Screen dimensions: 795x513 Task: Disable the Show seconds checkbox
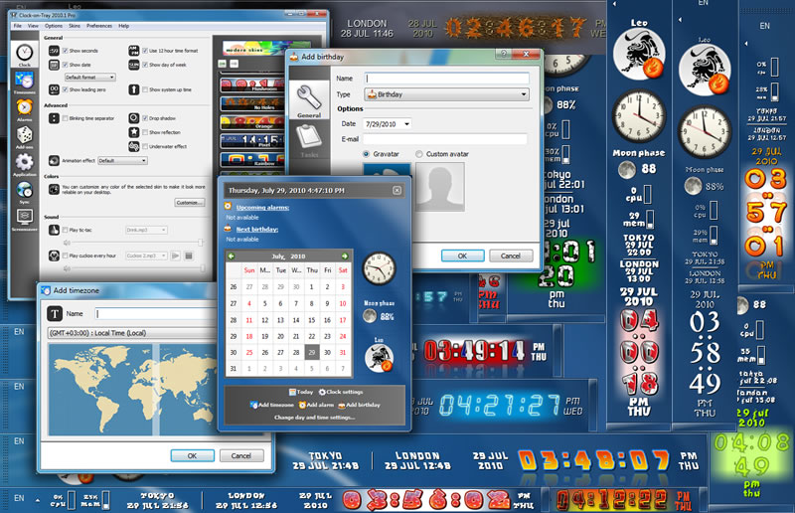(x=66, y=50)
